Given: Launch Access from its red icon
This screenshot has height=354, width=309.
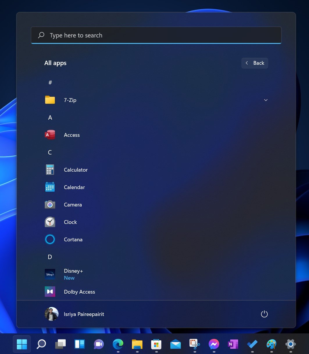Looking at the screenshot, I should click(x=50, y=135).
